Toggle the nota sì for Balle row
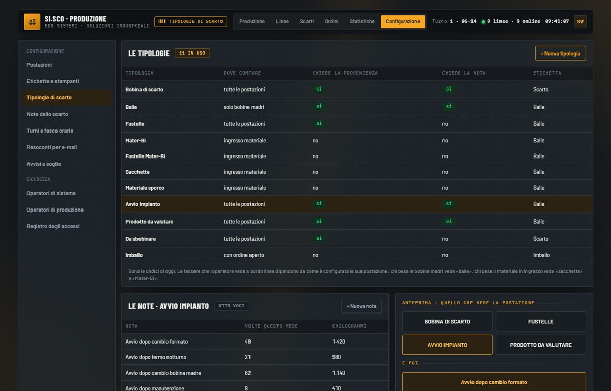 (x=449, y=106)
